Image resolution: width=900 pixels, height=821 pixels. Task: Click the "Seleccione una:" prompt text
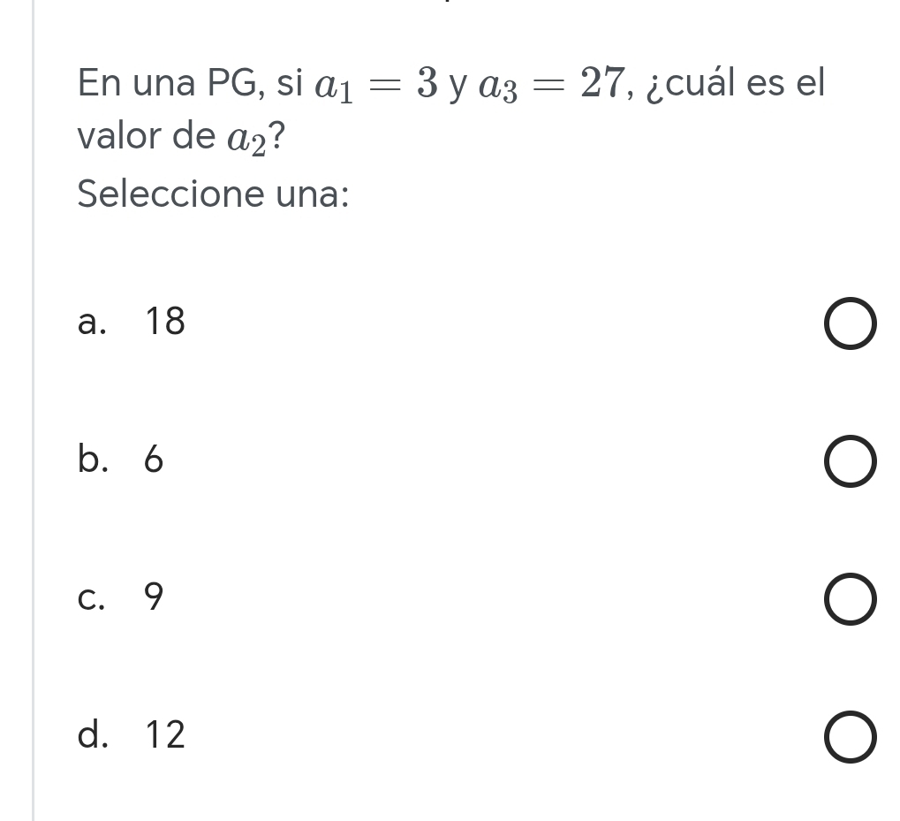click(213, 194)
